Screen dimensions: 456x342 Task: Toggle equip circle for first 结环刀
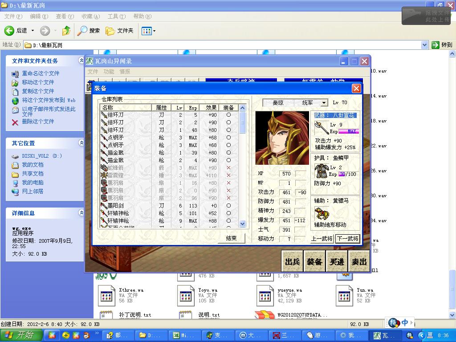click(228, 115)
